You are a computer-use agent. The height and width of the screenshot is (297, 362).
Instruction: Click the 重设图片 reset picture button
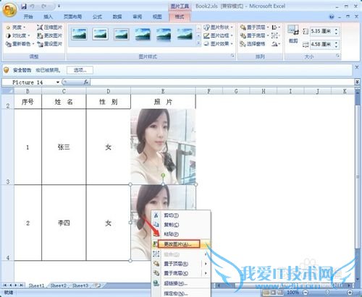tap(50, 44)
